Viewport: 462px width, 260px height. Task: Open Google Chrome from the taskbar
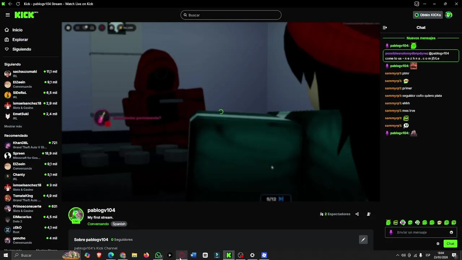click(x=123, y=255)
